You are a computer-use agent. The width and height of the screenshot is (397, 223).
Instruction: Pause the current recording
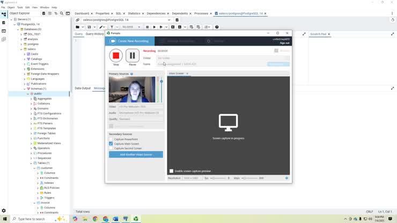pos(133,55)
